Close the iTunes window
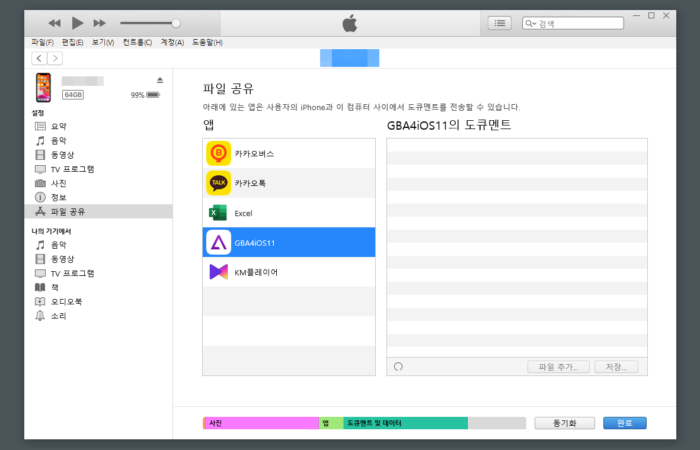 point(666,15)
